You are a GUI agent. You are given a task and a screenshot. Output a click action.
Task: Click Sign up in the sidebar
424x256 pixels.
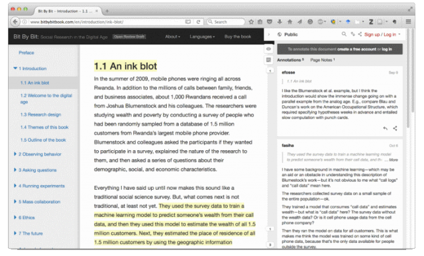click(372, 34)
